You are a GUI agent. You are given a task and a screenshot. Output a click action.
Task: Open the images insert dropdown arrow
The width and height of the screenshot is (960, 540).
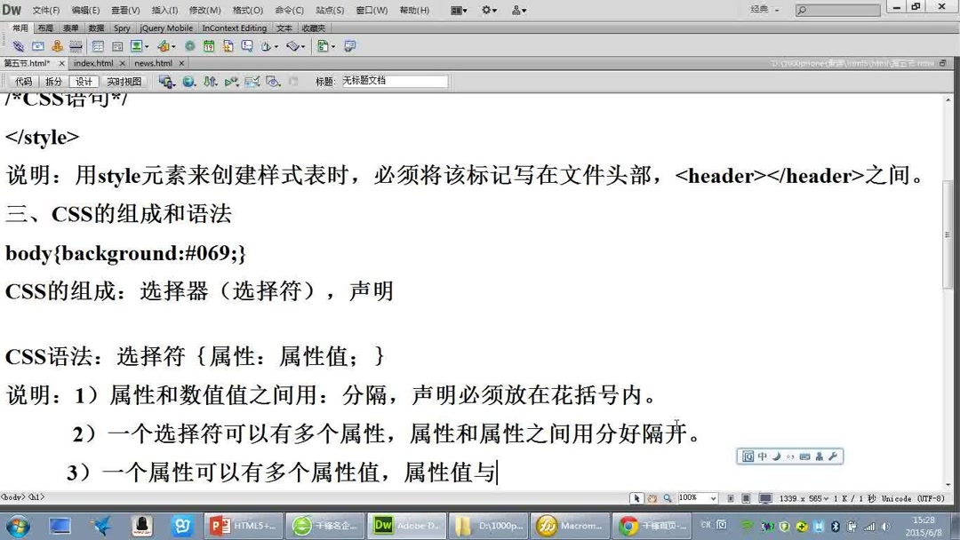click(147, 45)
